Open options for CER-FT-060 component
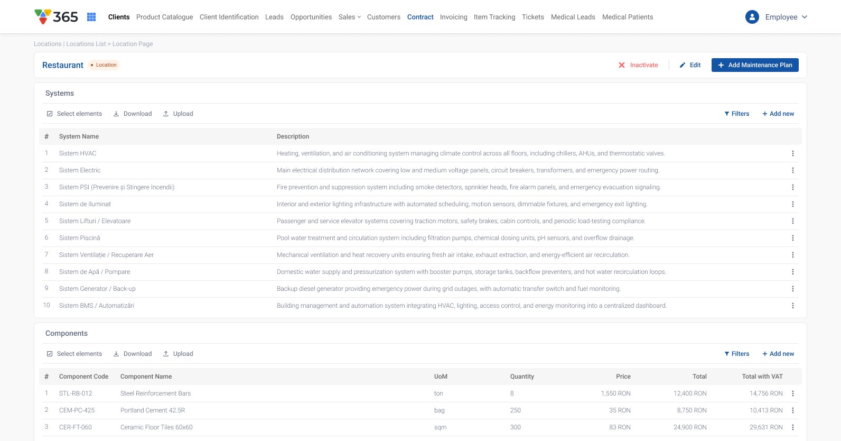Image resolution: width=841 pixels, height=441 pixels. tap(793, 427)
